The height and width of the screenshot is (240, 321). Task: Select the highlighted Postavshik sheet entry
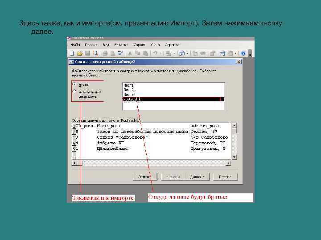point(173,99)
